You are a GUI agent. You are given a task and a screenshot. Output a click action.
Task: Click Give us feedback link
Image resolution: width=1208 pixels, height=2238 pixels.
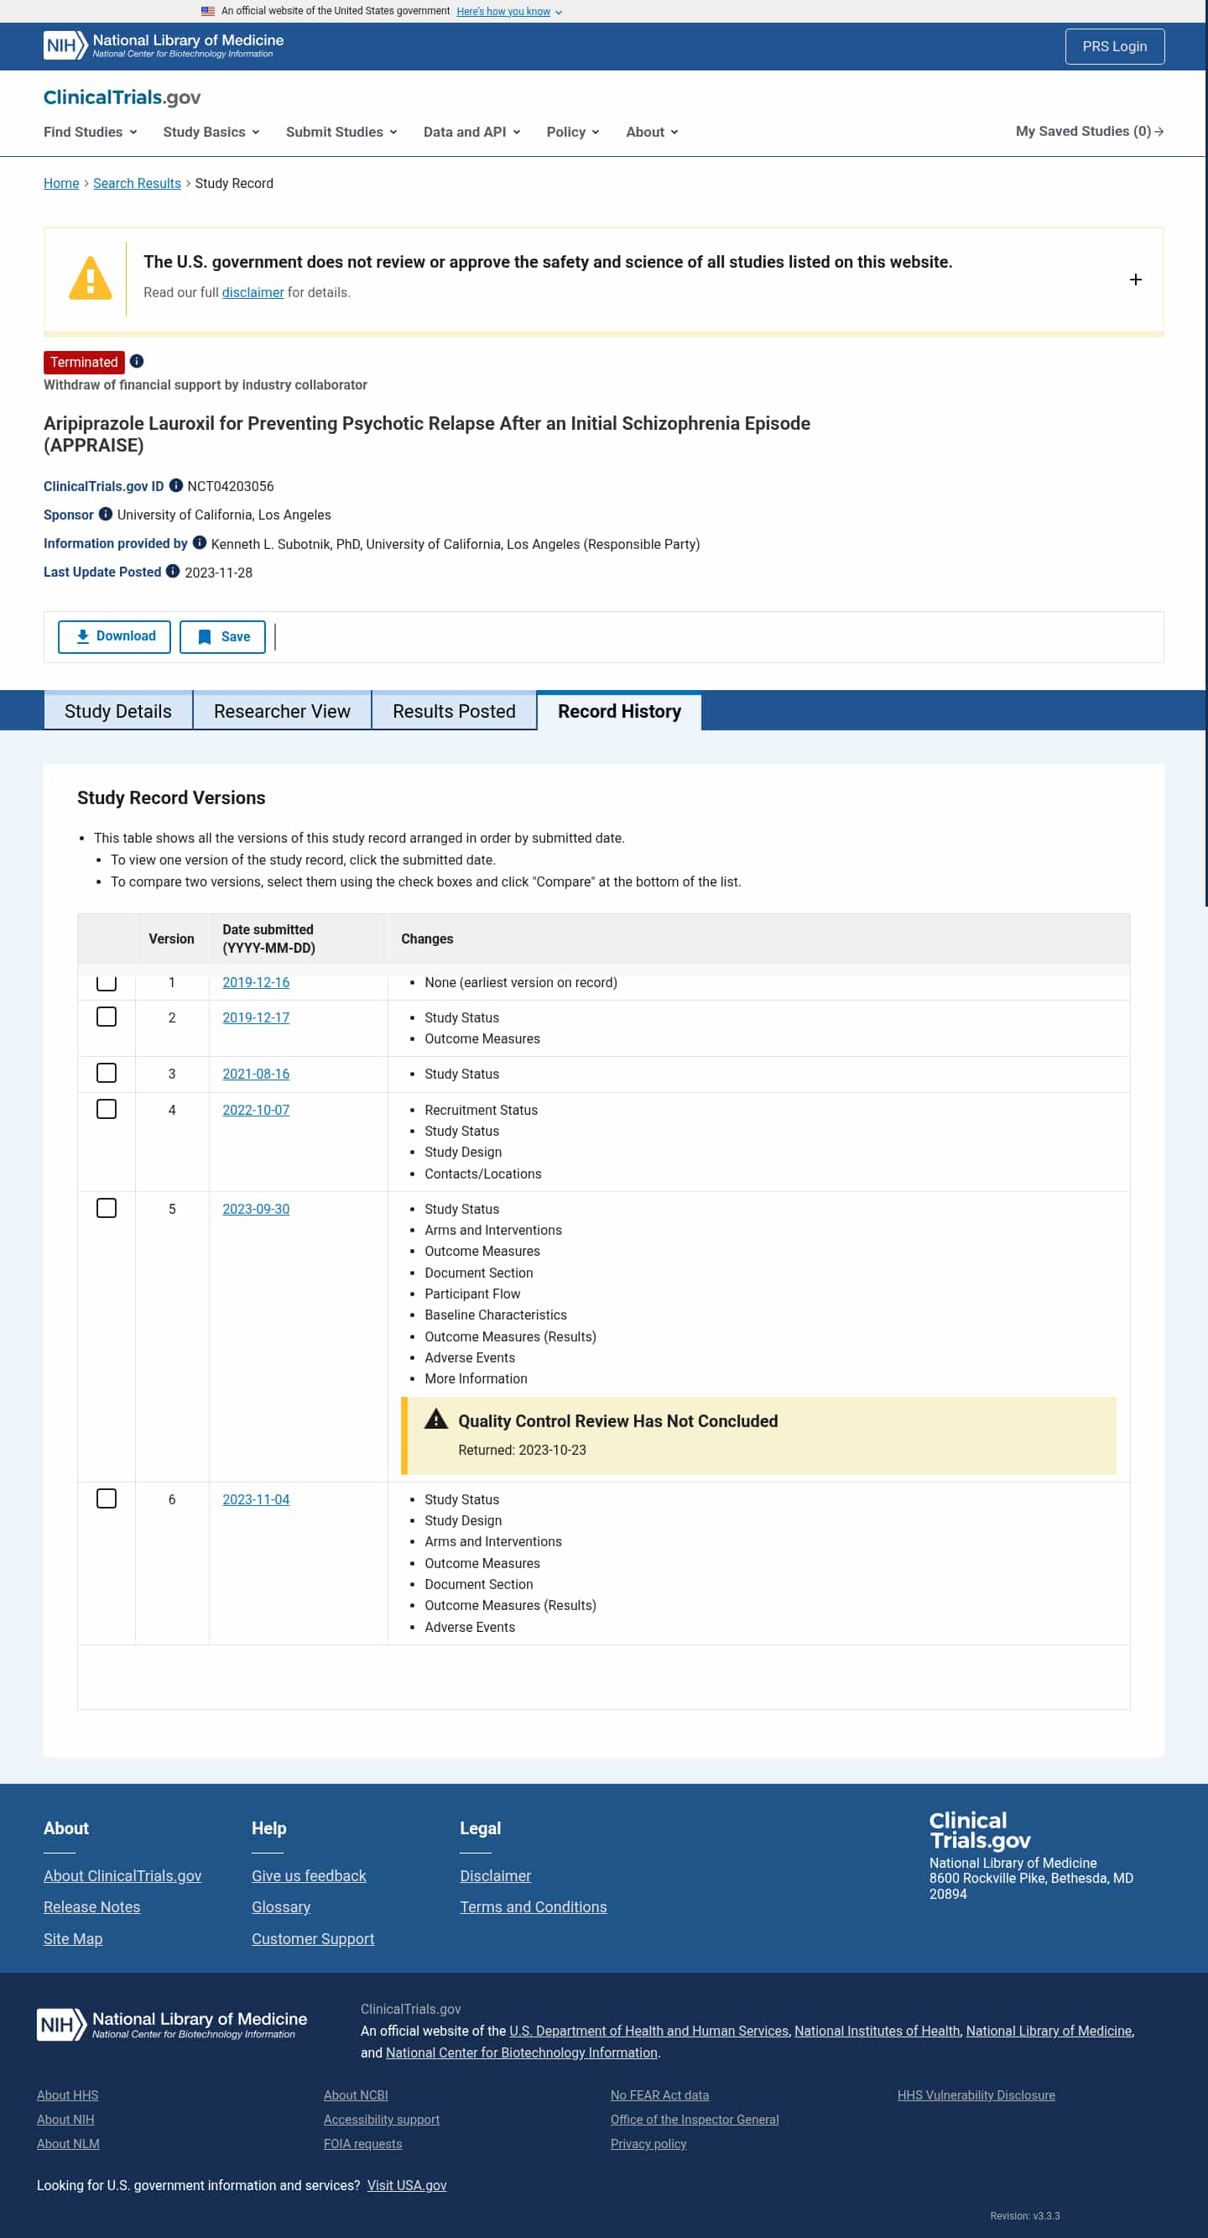310,1875
